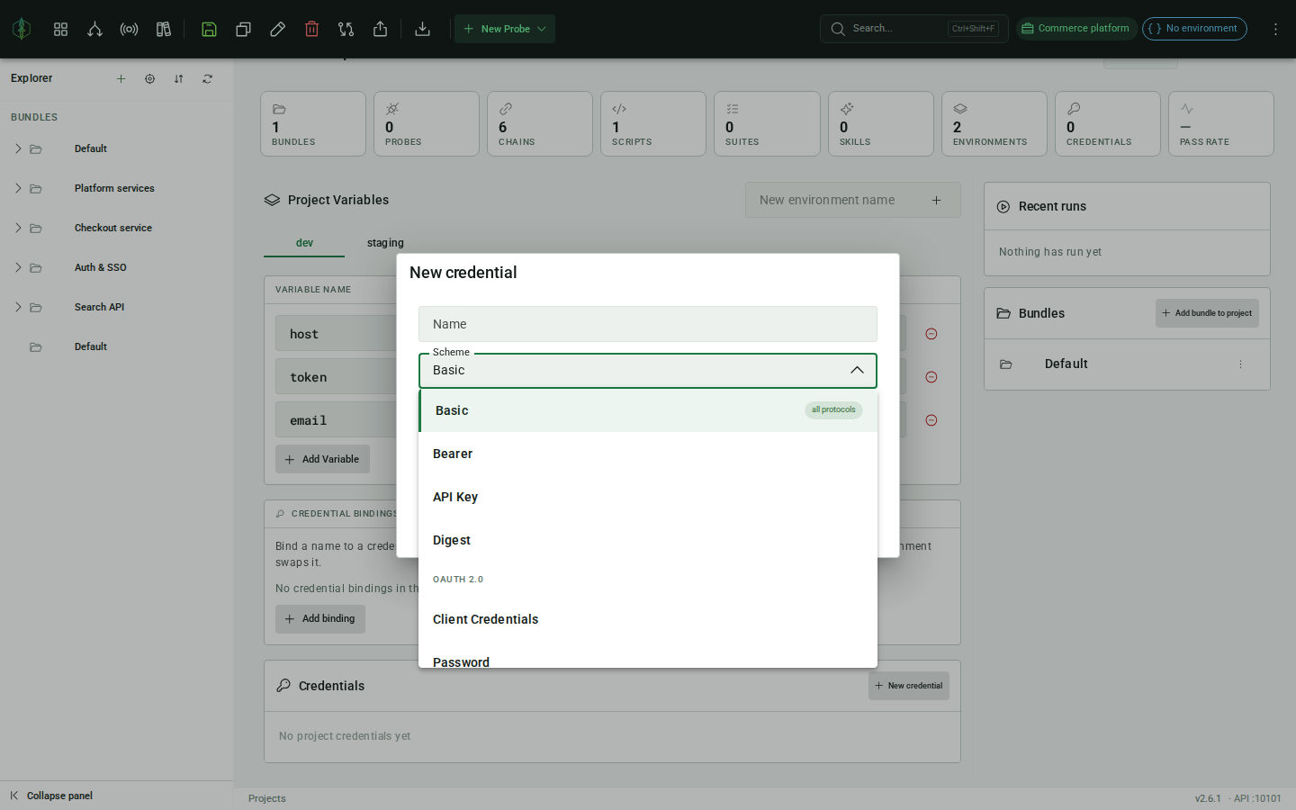Open the Commerce platform project selector
Screen dimensions: 1296x810
click(1076, 29)
